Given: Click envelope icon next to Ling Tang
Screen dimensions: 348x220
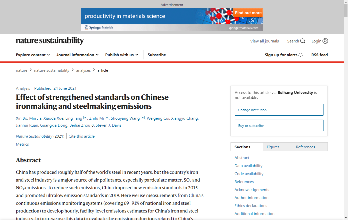Looking at the screenshot, I should 85,118.
